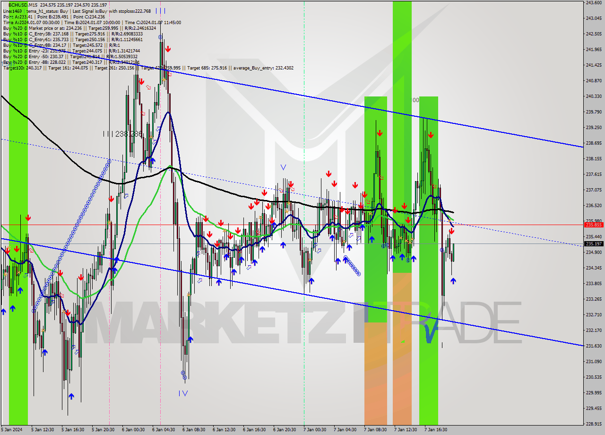Image resolution: width=605 pixels, height=435 pixels.
Task: Select the black 235.197 current price tag
Action: coord(594,244)
